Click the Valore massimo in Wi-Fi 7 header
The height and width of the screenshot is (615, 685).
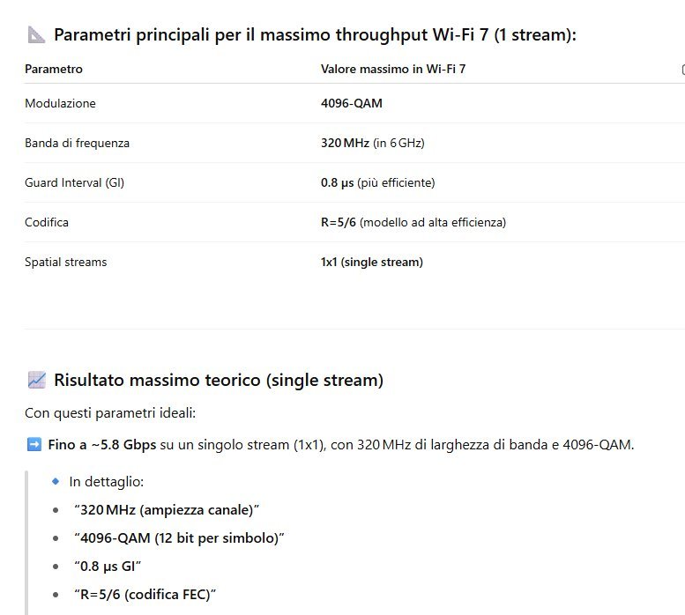click(x=392, y=69)
